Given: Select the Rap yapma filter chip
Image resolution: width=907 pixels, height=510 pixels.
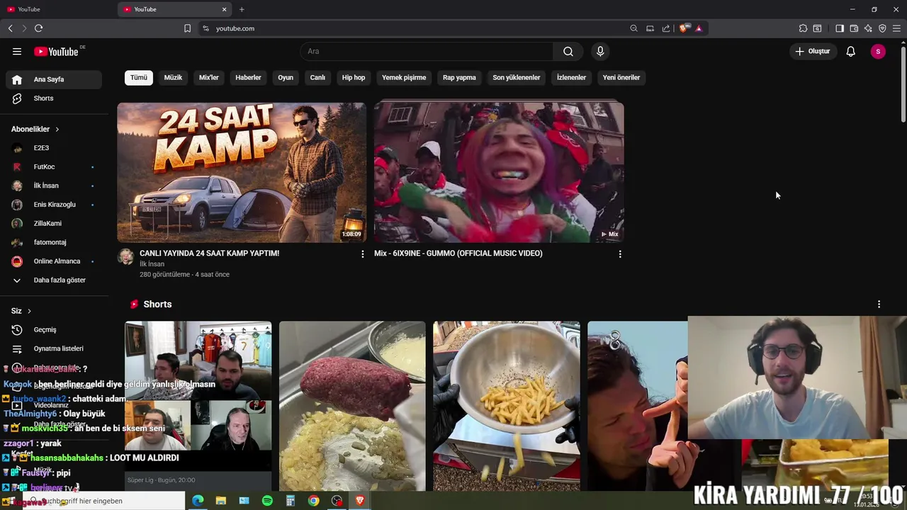Looking at the screenshot, I should tap(459, 77).
